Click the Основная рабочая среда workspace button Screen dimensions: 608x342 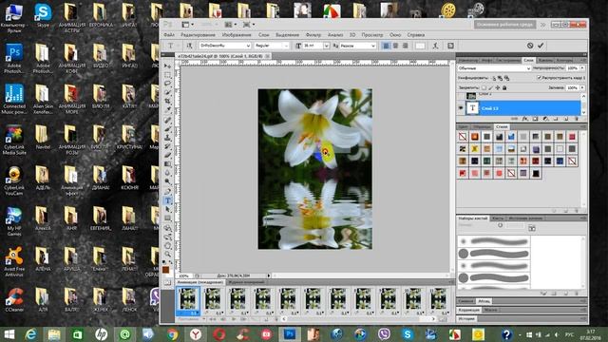coord(504,25)
